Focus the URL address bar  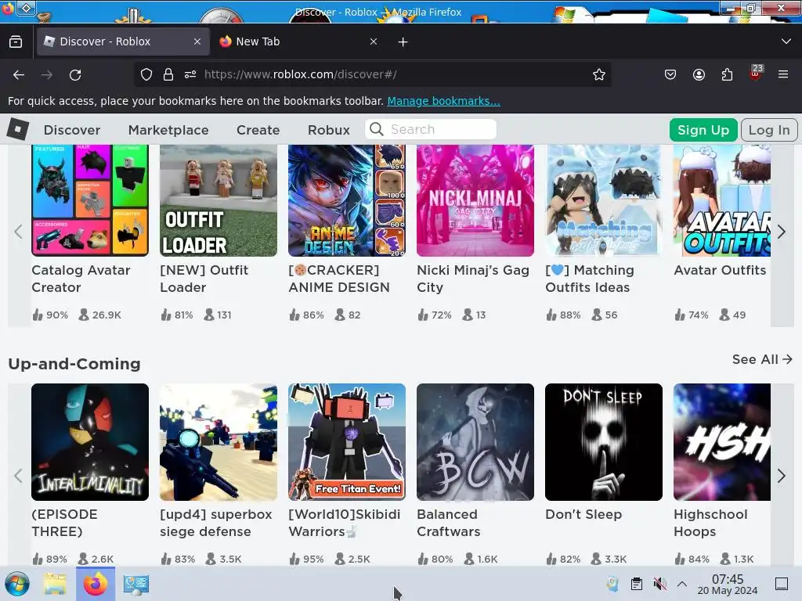[x=374, y=74]
